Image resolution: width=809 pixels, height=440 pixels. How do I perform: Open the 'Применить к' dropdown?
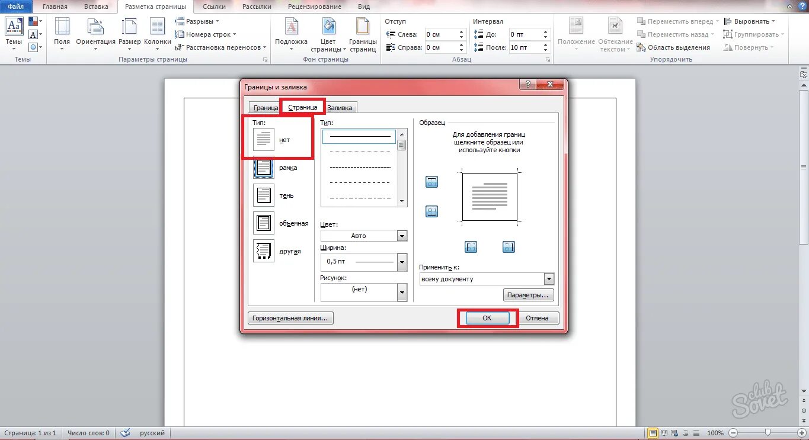click(549, 279)
